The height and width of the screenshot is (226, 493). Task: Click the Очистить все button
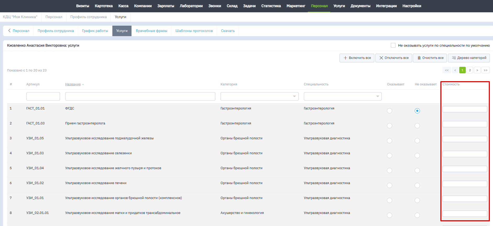pyautogui.click(x=430, y=58)
